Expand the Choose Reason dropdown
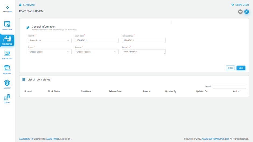Screen dimensions: 253x142 pyautogui.click(x=97, y=52)
